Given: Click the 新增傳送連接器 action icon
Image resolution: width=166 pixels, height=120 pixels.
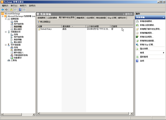Looking at the screenshot, I should pos(137,41).
